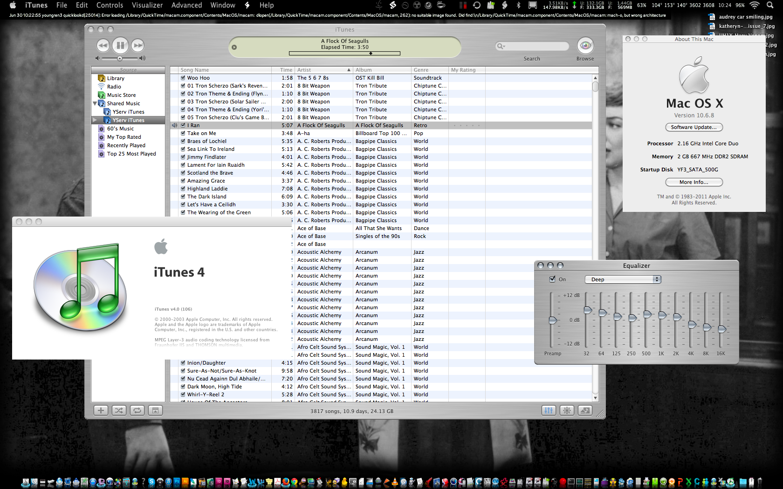Open Spotlight search in the menu bar
This screenshot has height=489, width=783.
tap(769, 5)
